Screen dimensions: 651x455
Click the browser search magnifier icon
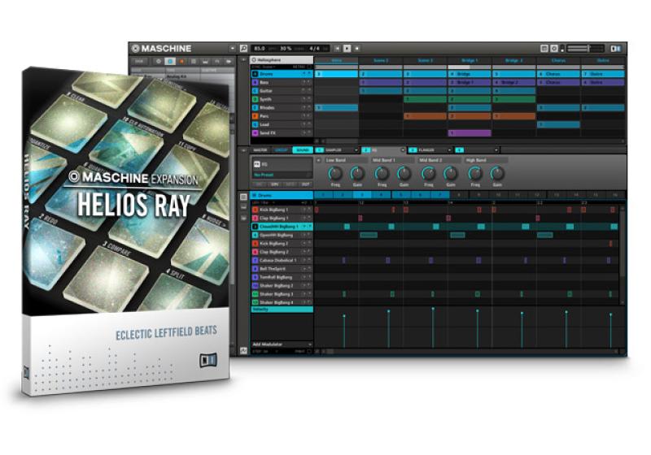243,49
